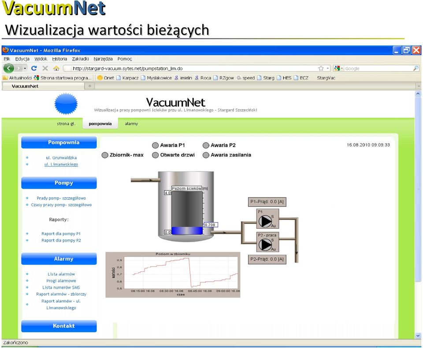Open Raport dla pompy P1
This screenshot has width=423, height=348.
tap(61, 234)
